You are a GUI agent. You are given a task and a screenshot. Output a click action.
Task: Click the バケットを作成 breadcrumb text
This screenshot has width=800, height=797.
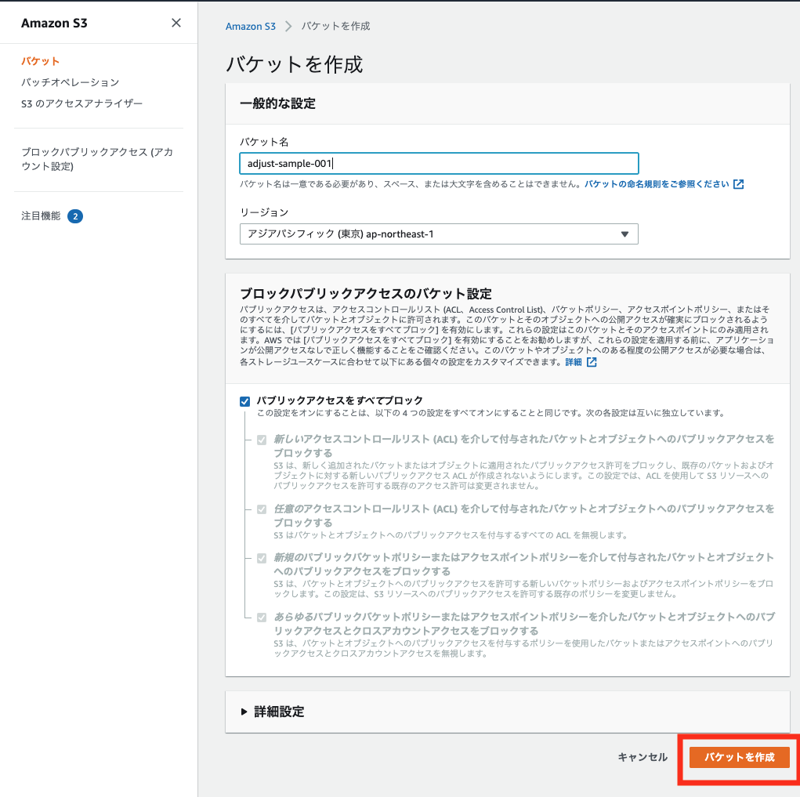pyautogui.click(x=335, y=26)
